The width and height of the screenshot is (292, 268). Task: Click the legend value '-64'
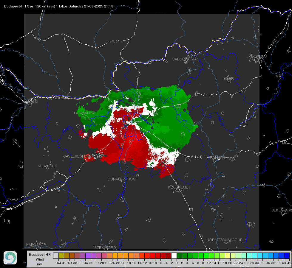pos(58,263)
